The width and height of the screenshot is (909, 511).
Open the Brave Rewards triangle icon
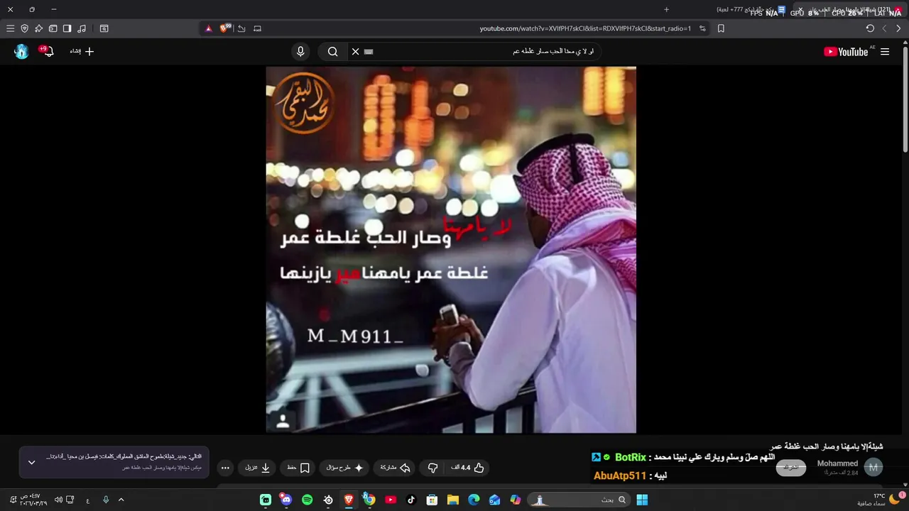208,28
